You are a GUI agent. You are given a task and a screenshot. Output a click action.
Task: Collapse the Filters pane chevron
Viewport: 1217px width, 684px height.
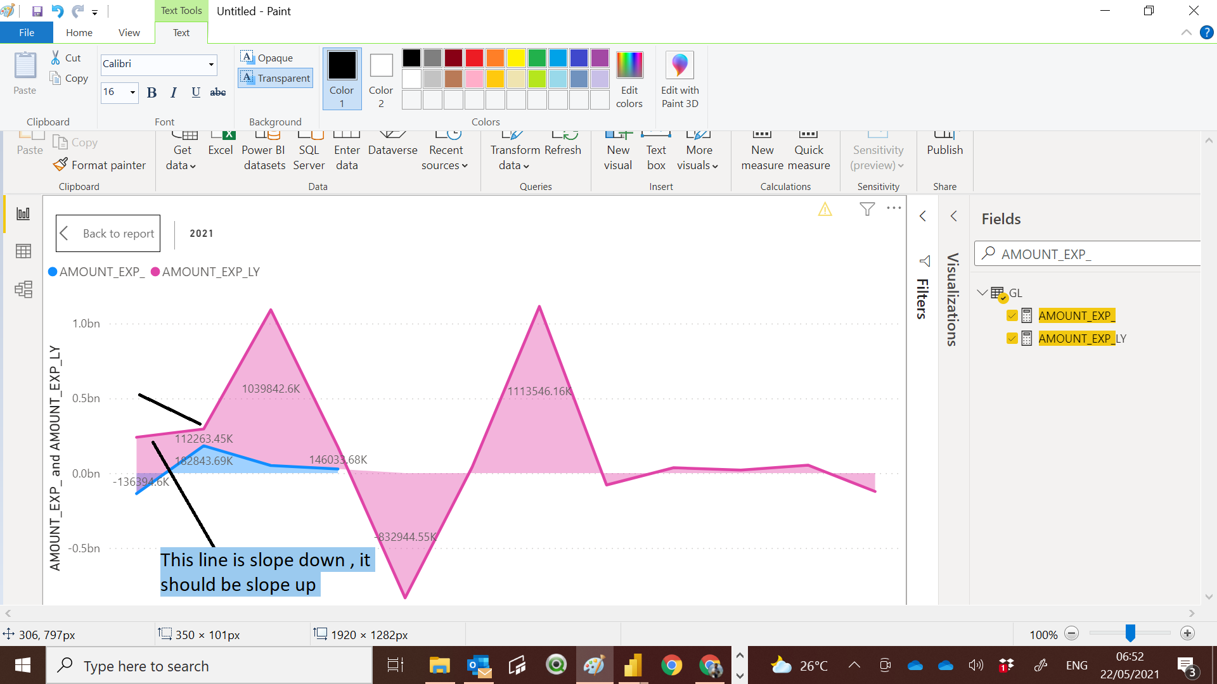923,216
